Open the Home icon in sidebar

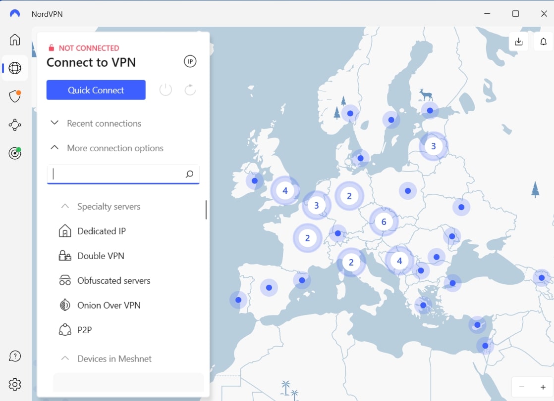click(x=15, y=40)
